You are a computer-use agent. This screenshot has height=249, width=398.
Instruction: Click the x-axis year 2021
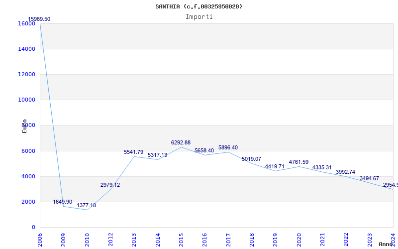(x=322, y=240)
